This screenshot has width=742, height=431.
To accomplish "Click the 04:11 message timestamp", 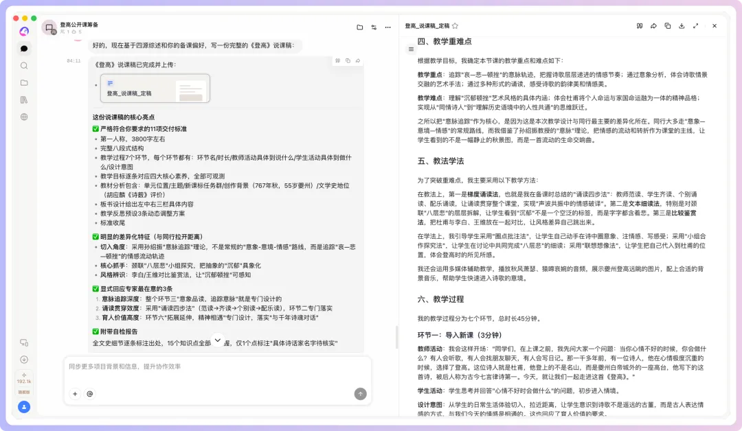I will click(74, 61).
